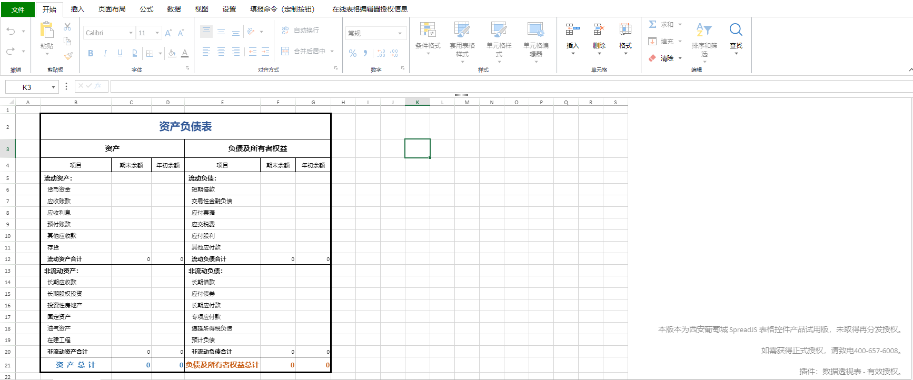Image resolution: width=913 pixels, height=380 pixels.
Task: Click the Find (查找) magnifier icon
Action: coord(736,29)
